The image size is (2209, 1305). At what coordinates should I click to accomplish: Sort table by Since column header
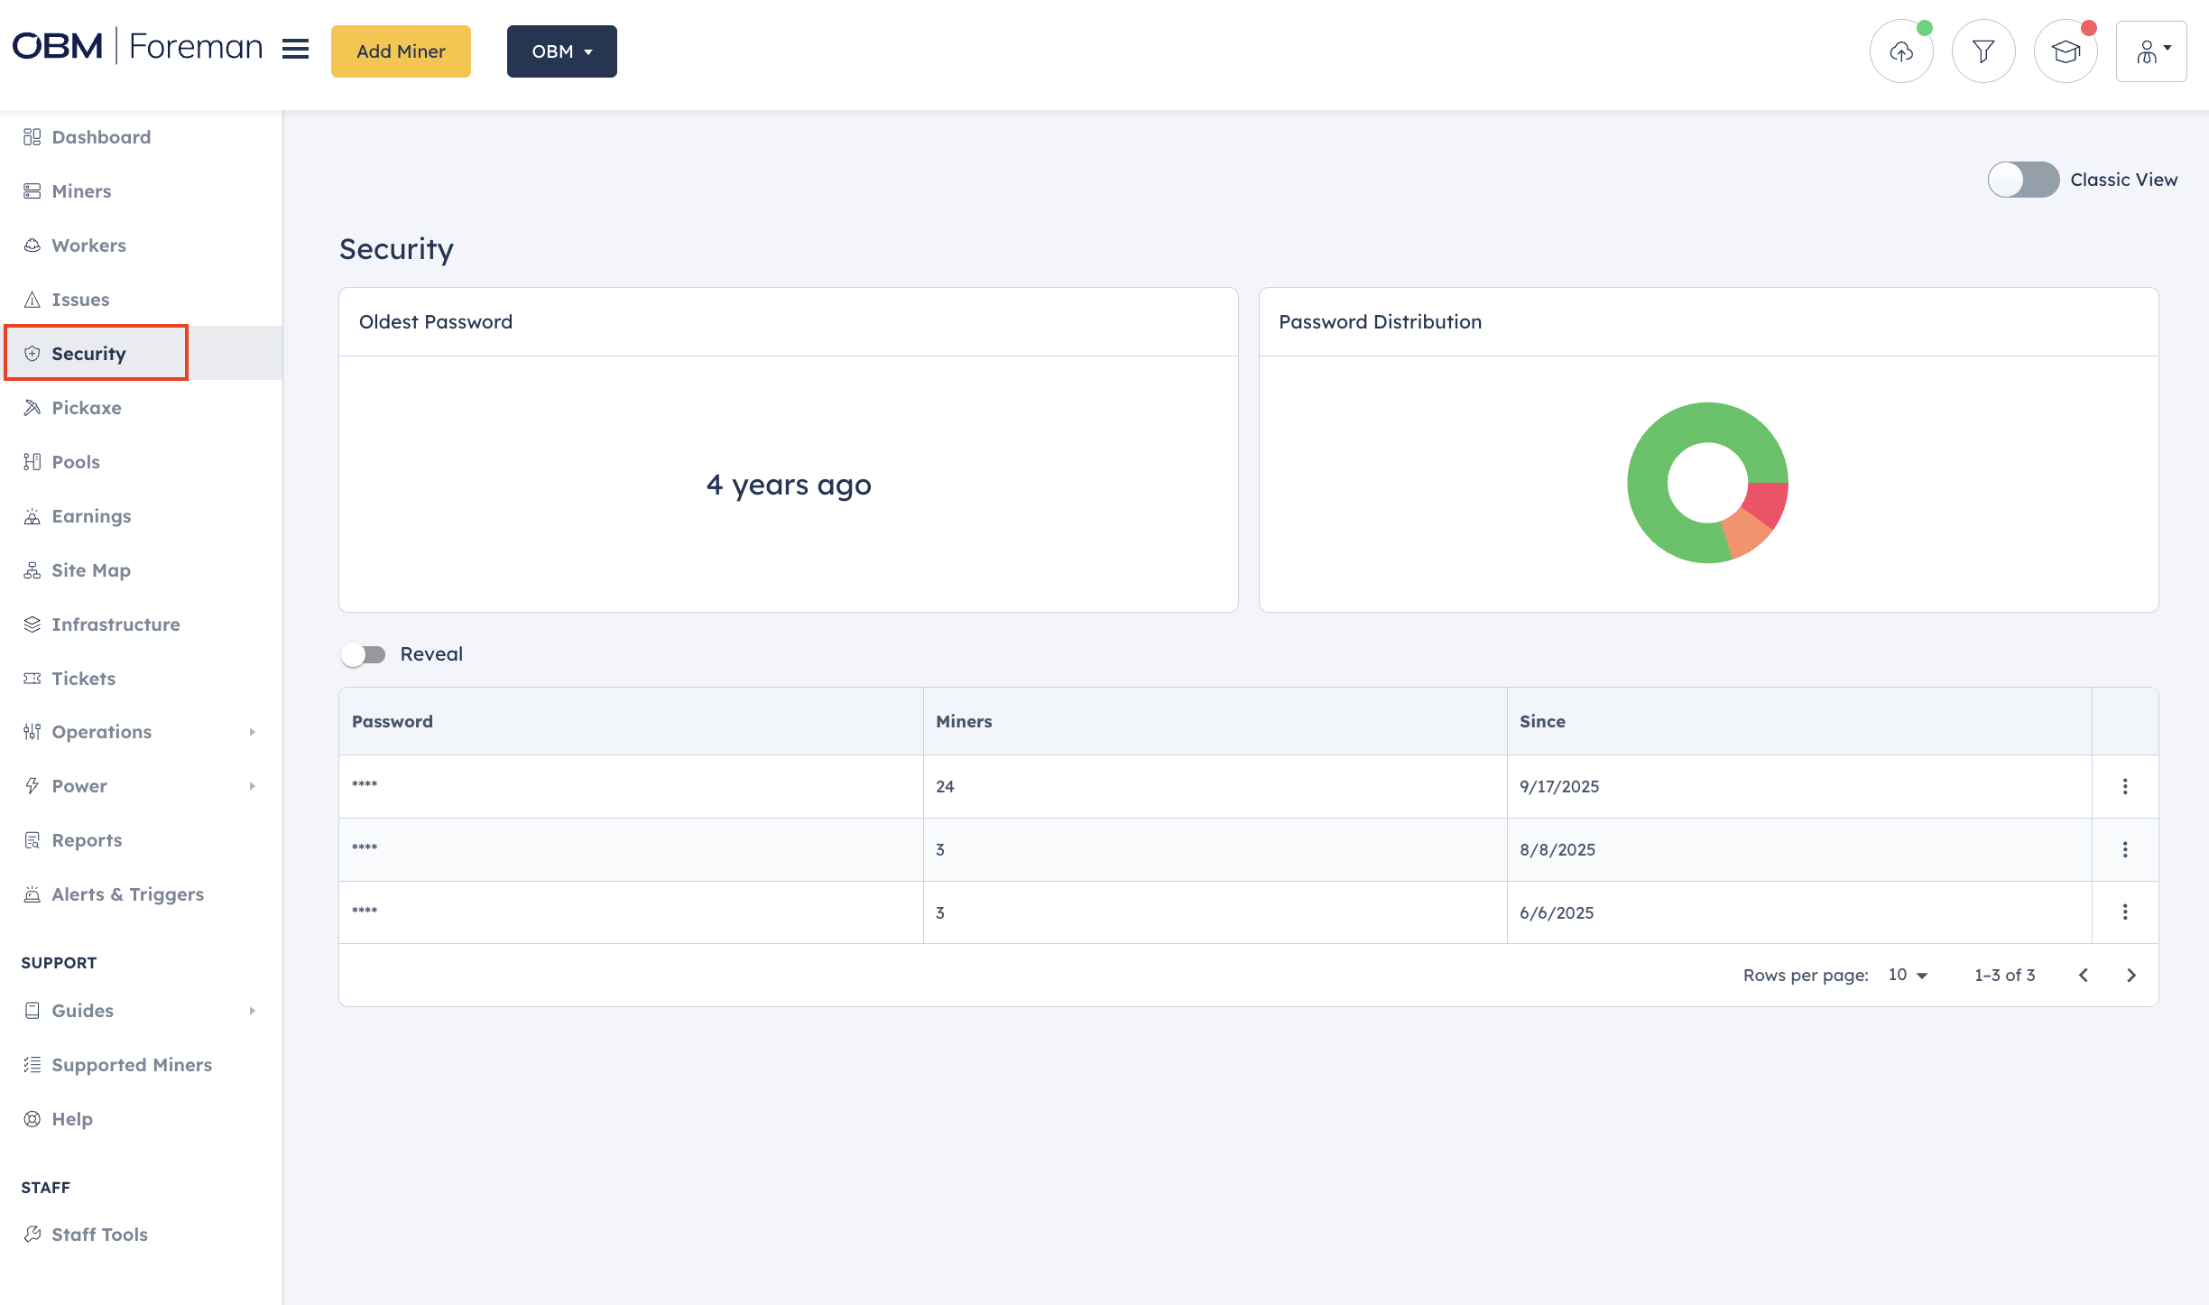point(1542,721)
